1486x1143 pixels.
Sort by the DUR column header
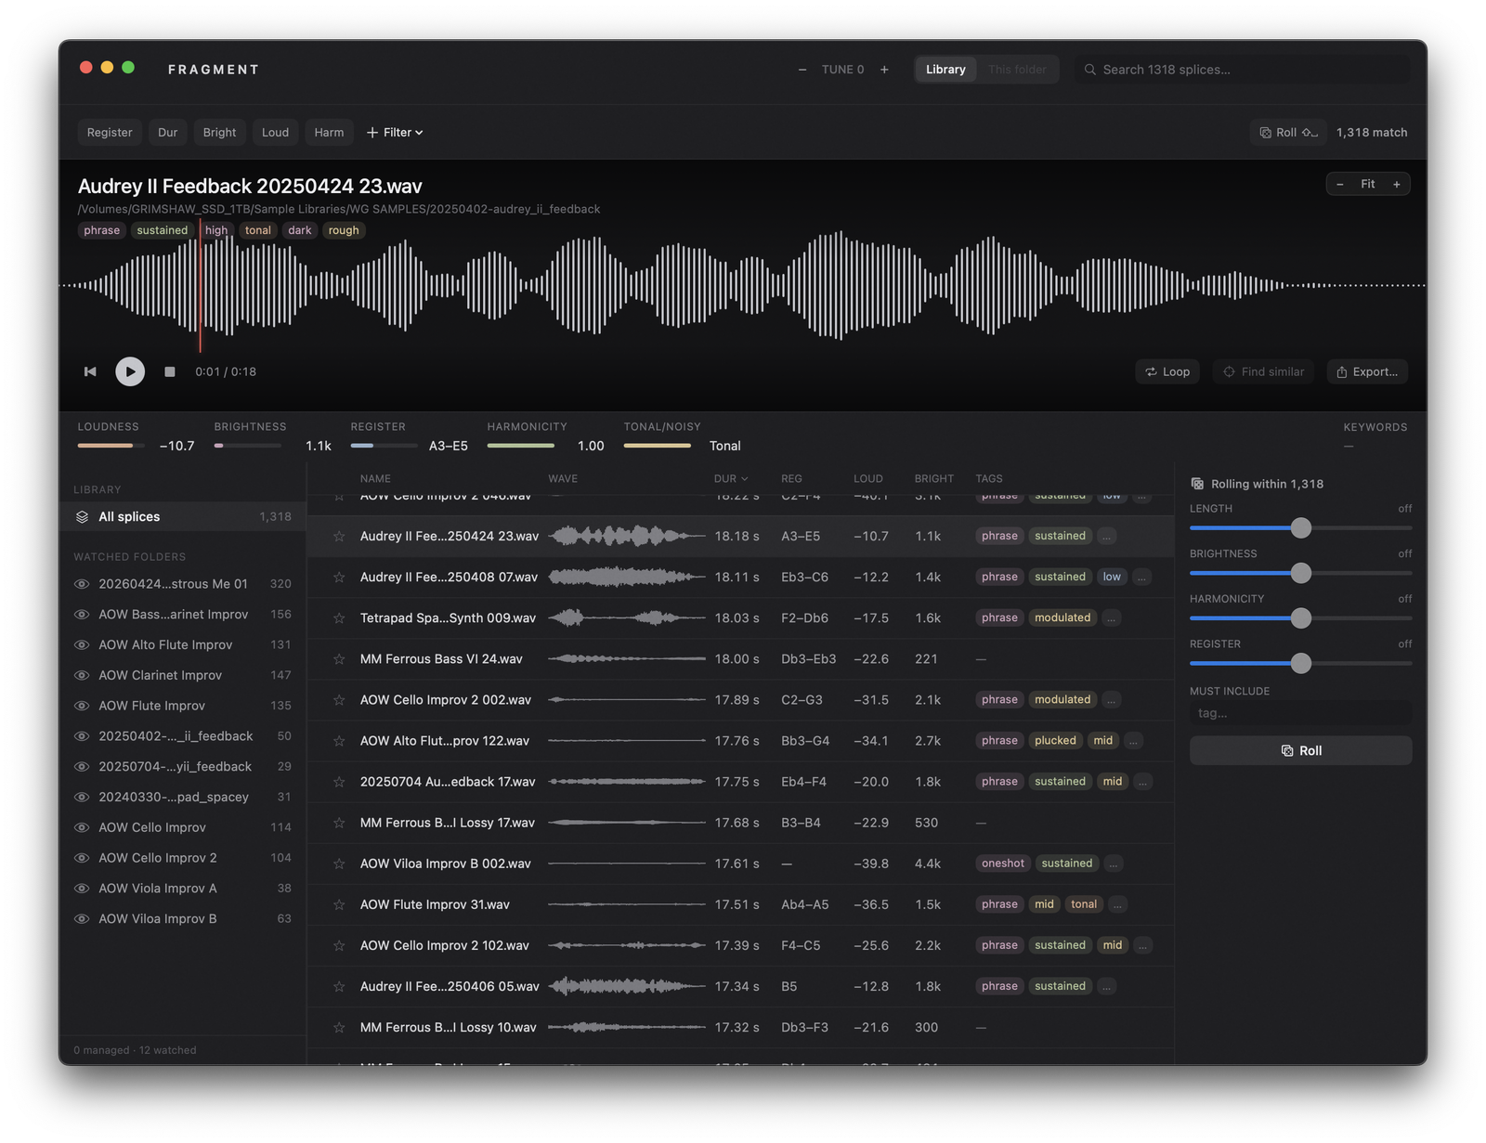(731, 479)
